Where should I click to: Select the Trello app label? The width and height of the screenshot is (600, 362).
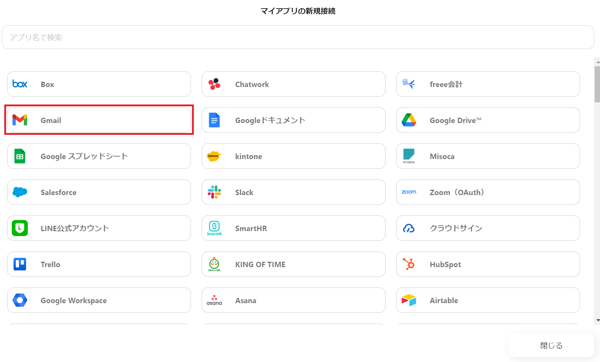point(50,264)
